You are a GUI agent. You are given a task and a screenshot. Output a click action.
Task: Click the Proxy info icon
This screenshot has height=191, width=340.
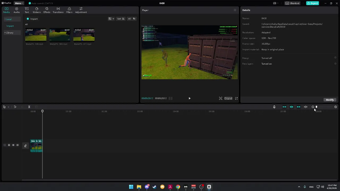tap(335, 58)
